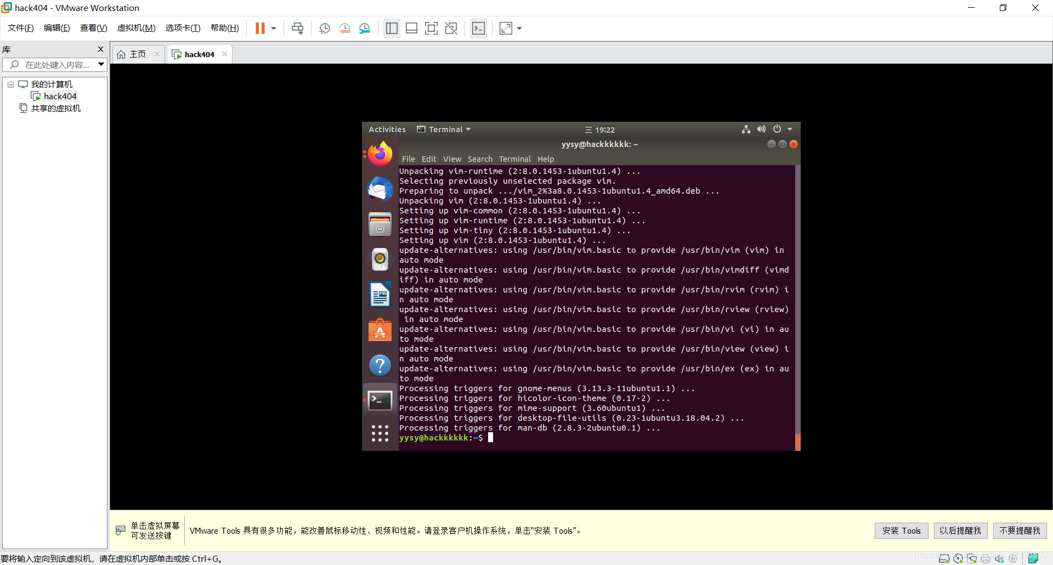Revert the VM to its snapshot
This screenshot has width=1053, height=565.
[344, 29]
